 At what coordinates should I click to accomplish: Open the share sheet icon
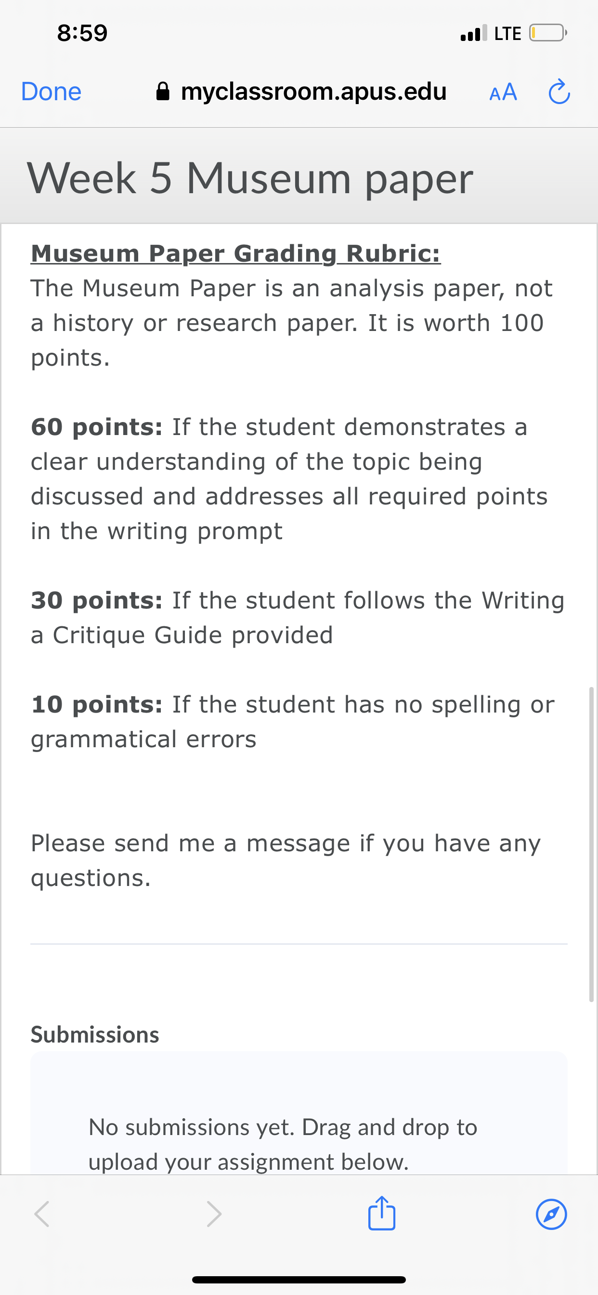click(382, 1213)
